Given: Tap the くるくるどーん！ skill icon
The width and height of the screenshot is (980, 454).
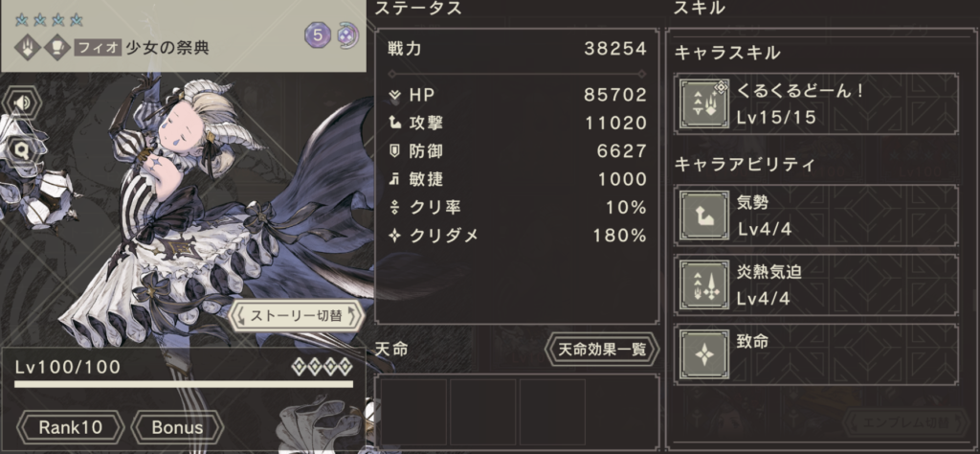Looking at the screenshot, I should click(703, 103).
